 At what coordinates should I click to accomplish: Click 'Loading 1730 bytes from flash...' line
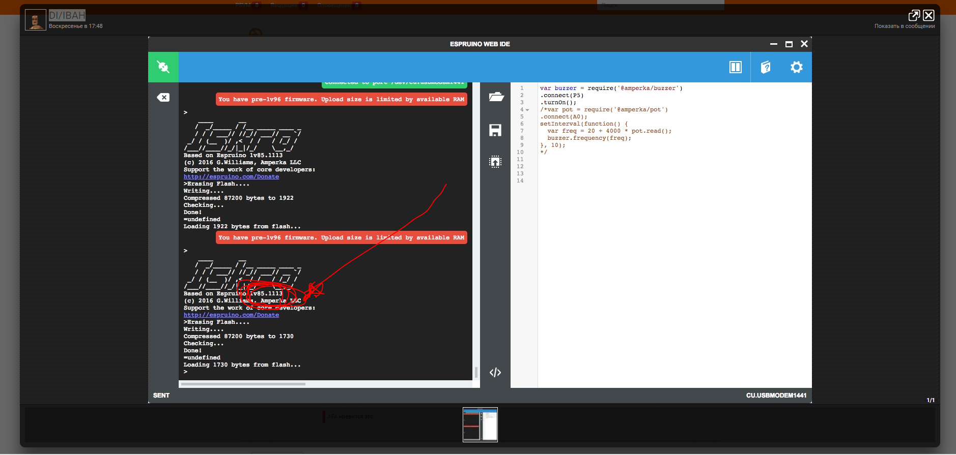point(242,365)
